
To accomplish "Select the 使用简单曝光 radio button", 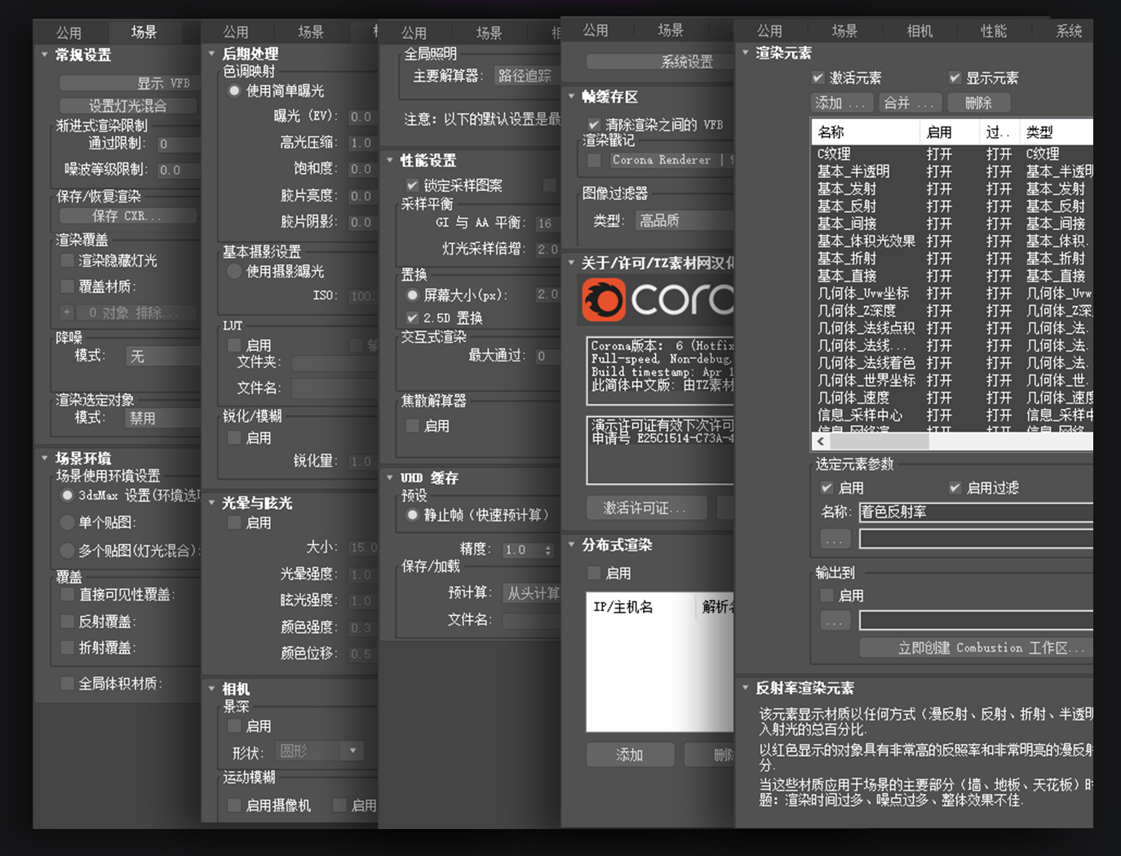I will pos(234,91).
